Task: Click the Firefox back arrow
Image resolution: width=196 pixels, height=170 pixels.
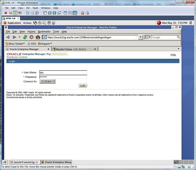Action: tap(8, 37)
